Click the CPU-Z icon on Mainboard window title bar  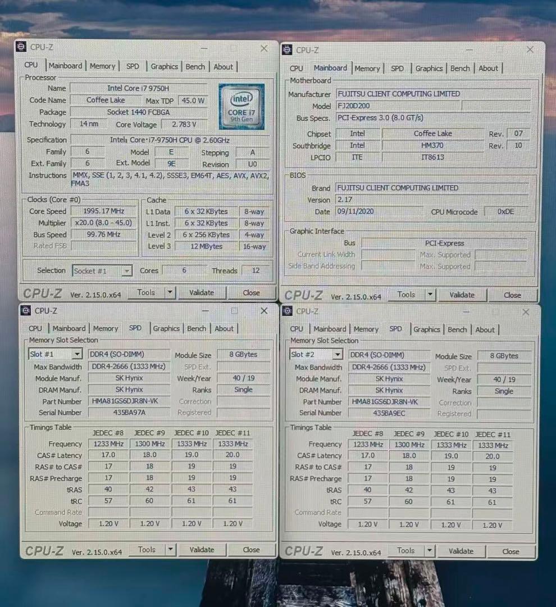point(287,51)
